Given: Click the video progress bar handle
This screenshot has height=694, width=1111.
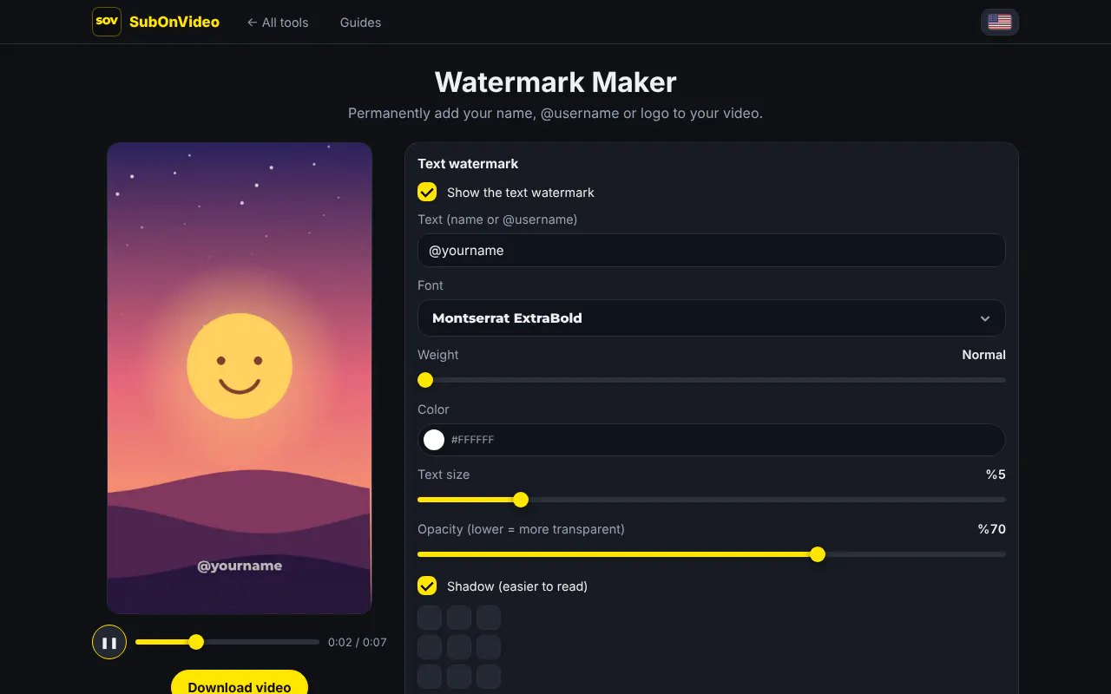Looking at the screenshot, I should 196,642.
